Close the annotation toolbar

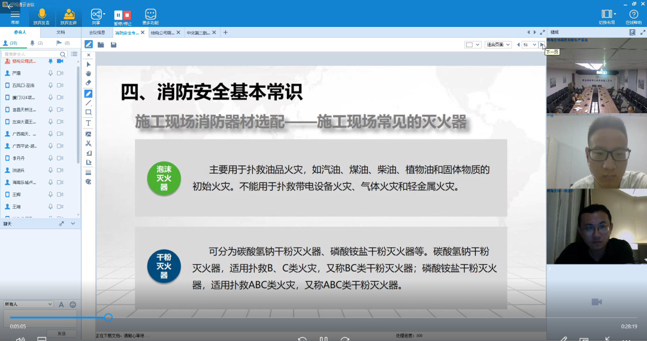click(x=88, y=55)
